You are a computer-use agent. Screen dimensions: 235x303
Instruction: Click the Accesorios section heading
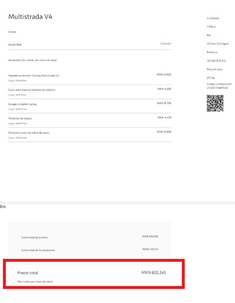coord(33,60)
